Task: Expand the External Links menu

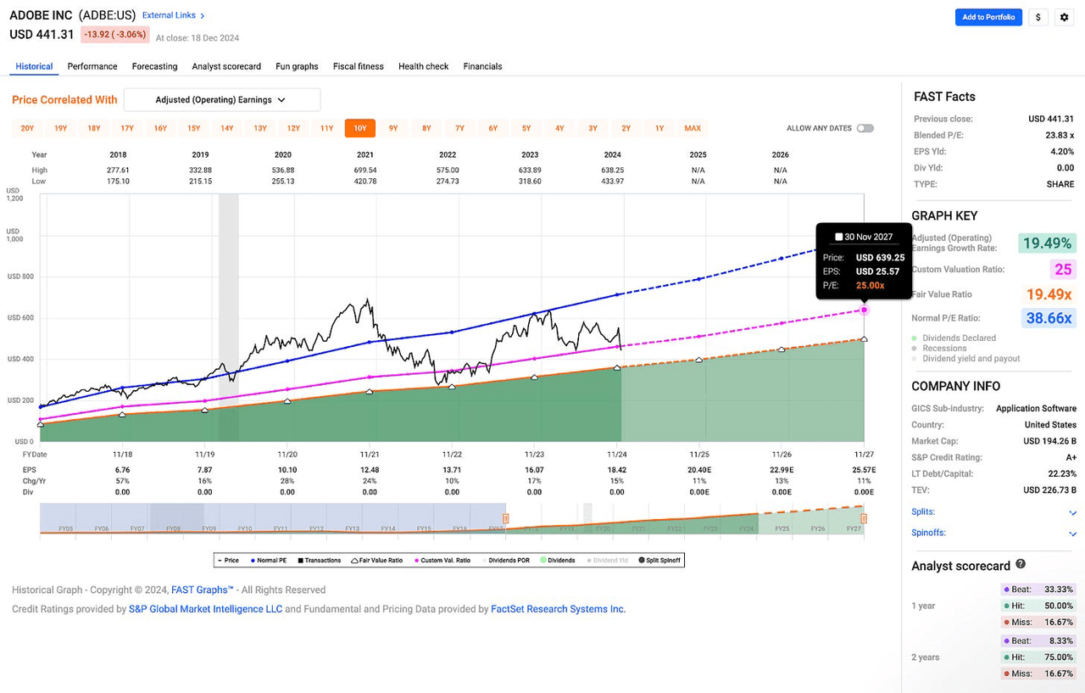Action: point(173,15)
